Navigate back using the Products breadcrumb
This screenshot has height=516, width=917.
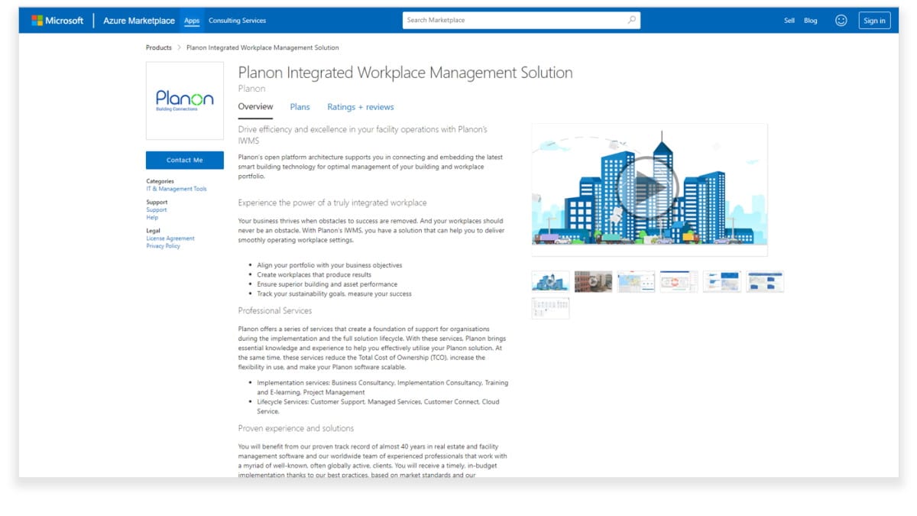[x=158, y=47]
